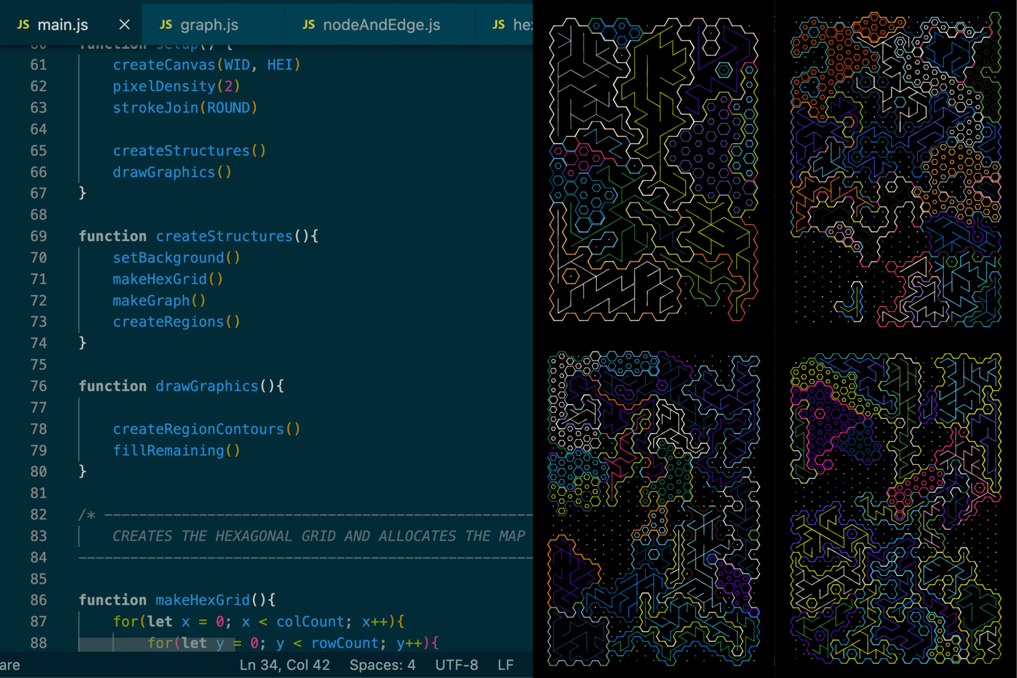Click the createRegionContours() call
This screenshot has width=1017, height=678.
206,429
